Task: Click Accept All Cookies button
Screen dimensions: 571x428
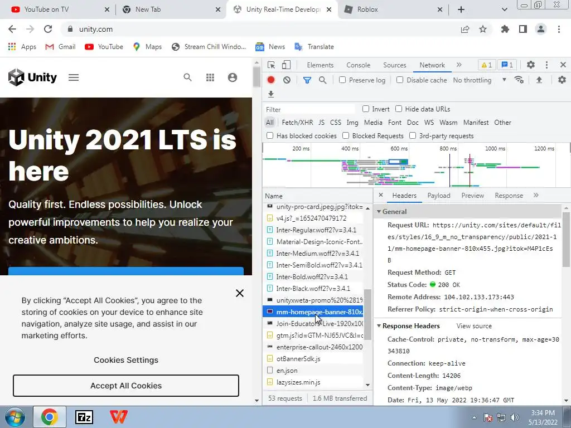Action: point(126,386)
